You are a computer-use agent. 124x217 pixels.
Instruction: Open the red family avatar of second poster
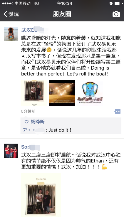pyautogui.click(x=11, y=151)
